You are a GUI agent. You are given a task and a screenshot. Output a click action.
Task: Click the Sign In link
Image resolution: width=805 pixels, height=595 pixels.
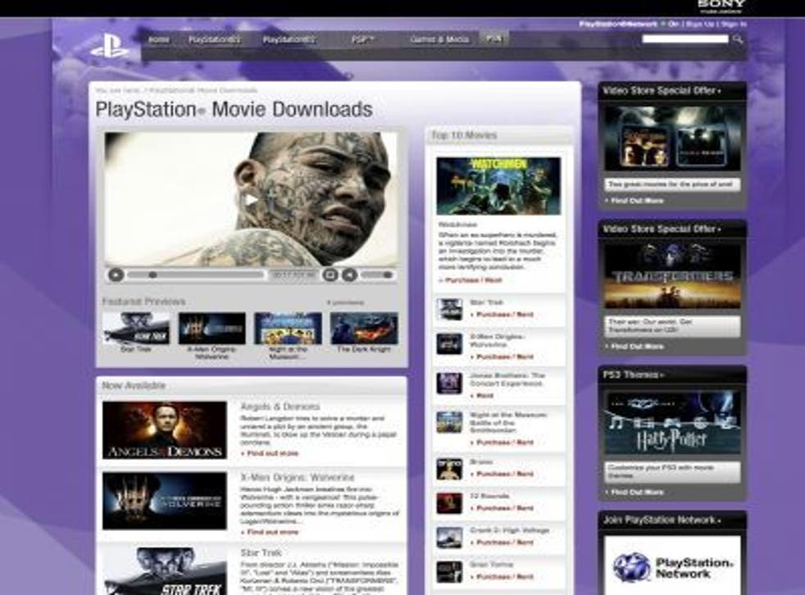[x=734, y=24]
